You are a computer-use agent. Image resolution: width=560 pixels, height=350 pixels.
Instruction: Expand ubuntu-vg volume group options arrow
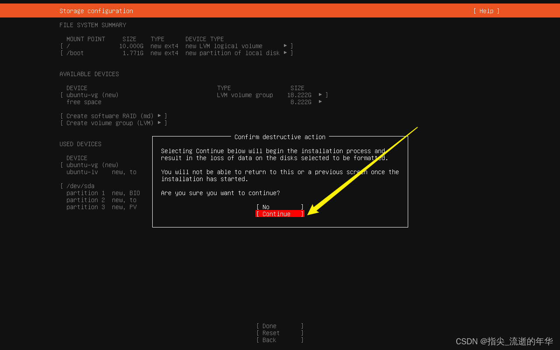320,95
